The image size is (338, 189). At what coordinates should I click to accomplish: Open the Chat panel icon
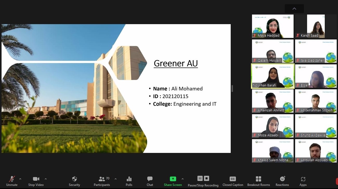point(150,179)
